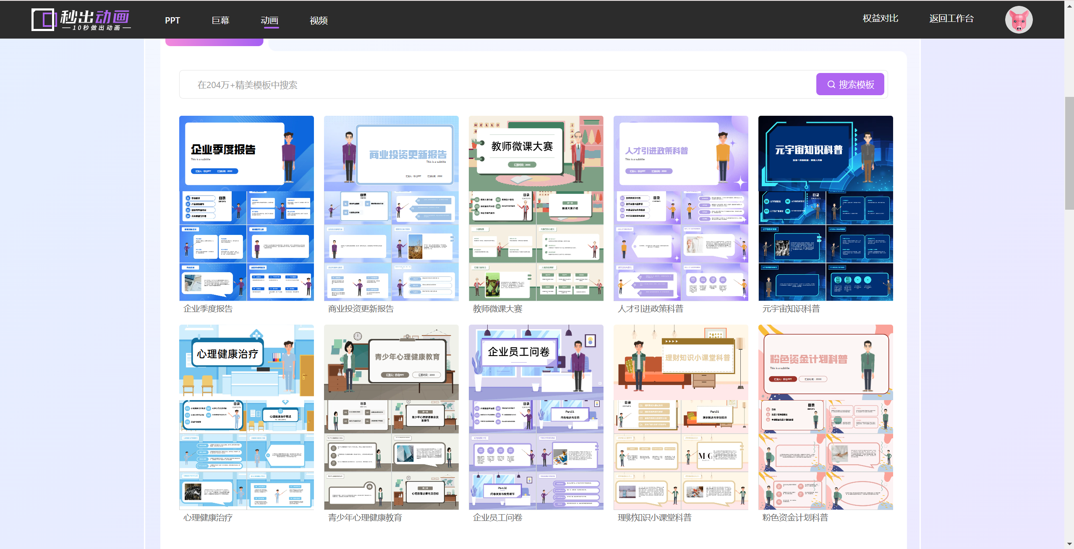Choose the 元宇宙知识科普 template thumbnail
This screenshot has height=549, width=1074.
[826, 208]
